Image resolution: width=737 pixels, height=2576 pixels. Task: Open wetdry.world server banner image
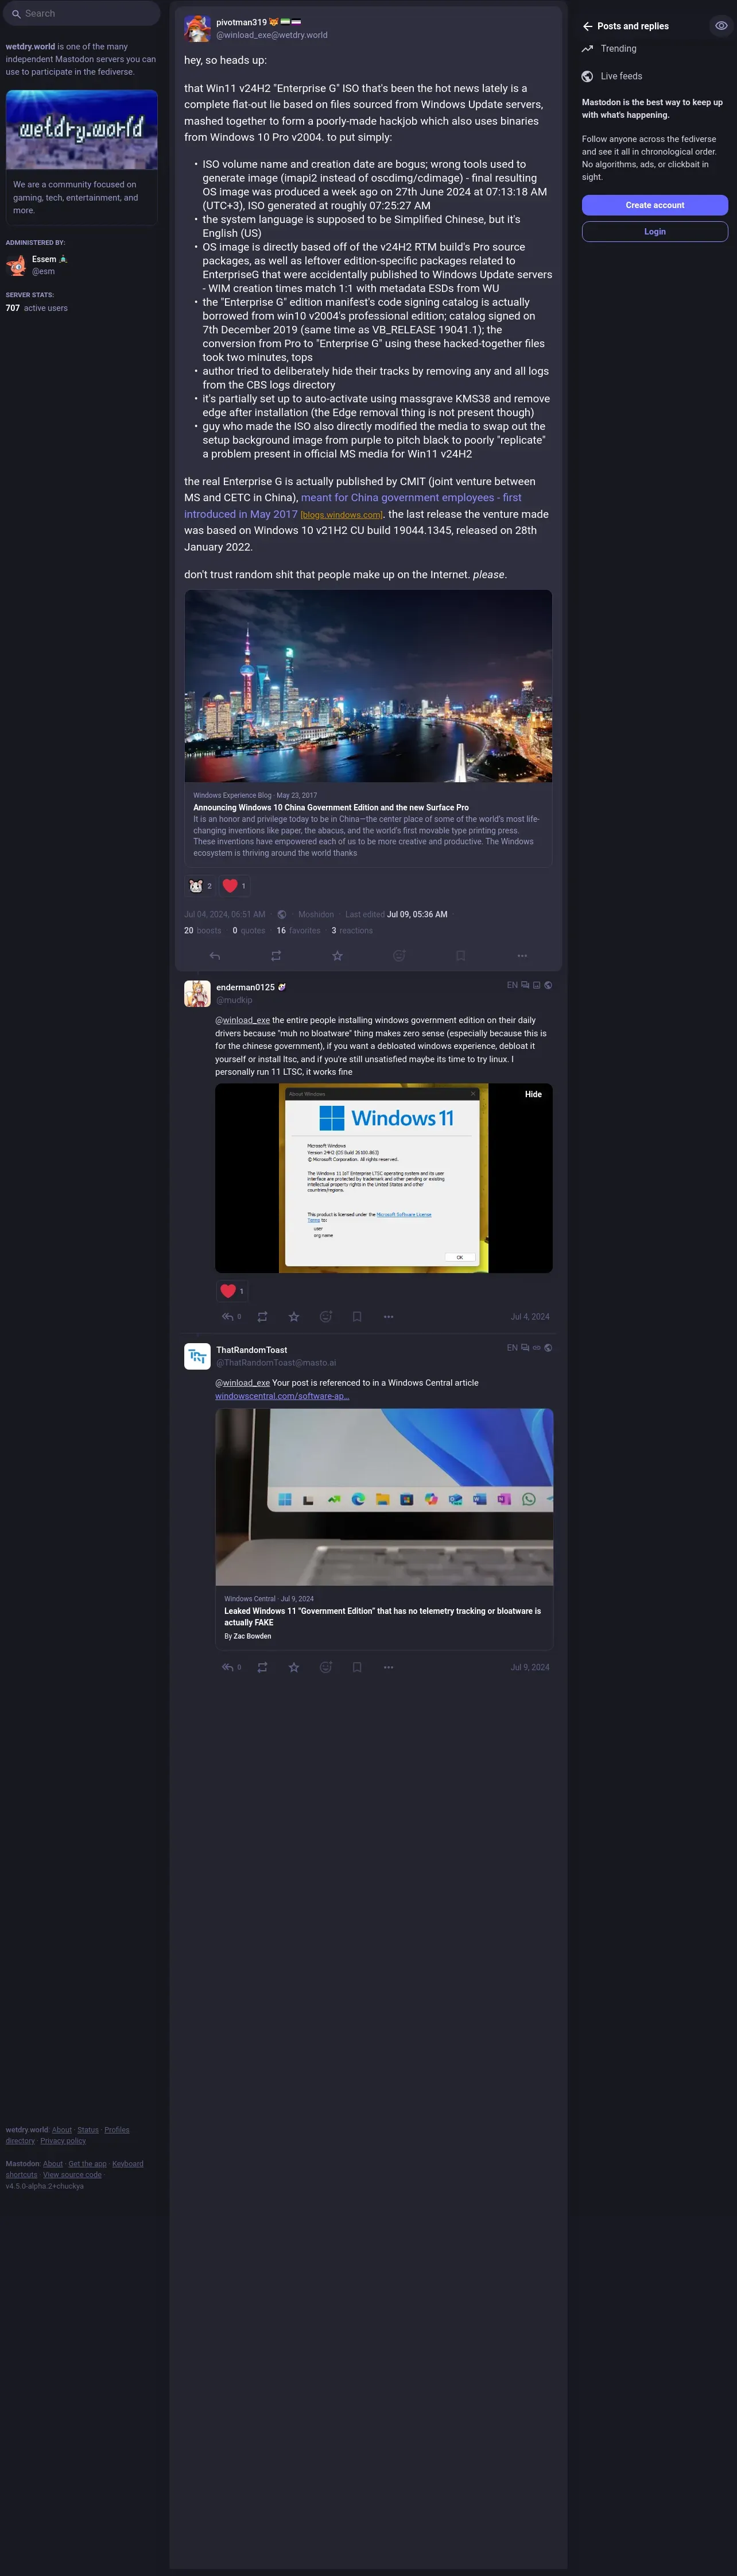pyautogui.click(x=82, y=130)
